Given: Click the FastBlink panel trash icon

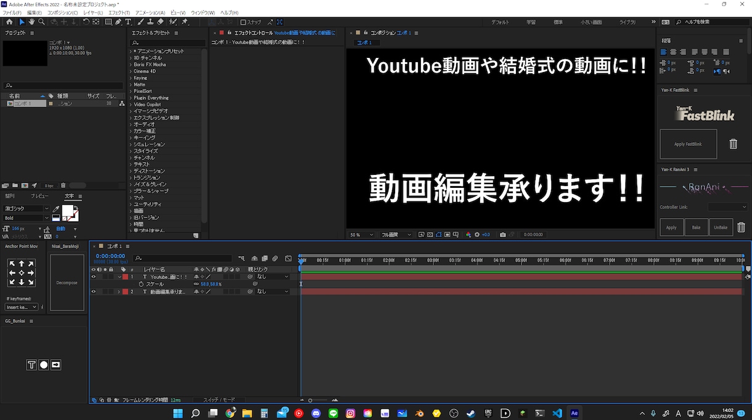Looking at the screenshot, I should pyautogui.click(x=734, y=143).
